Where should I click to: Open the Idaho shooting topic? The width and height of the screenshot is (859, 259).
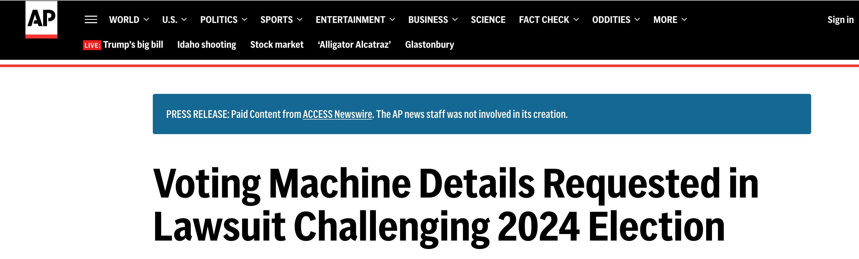coord(206,45)
